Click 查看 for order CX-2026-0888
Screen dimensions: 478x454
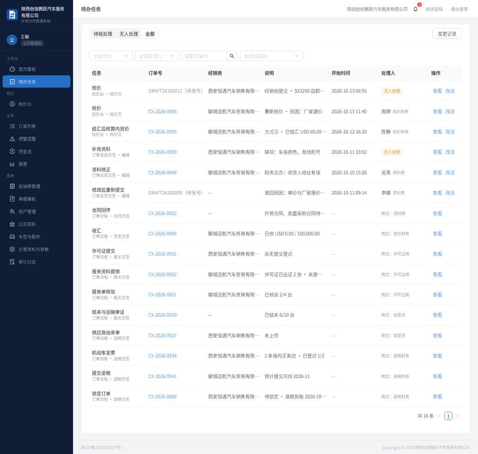tap(437, 396)
